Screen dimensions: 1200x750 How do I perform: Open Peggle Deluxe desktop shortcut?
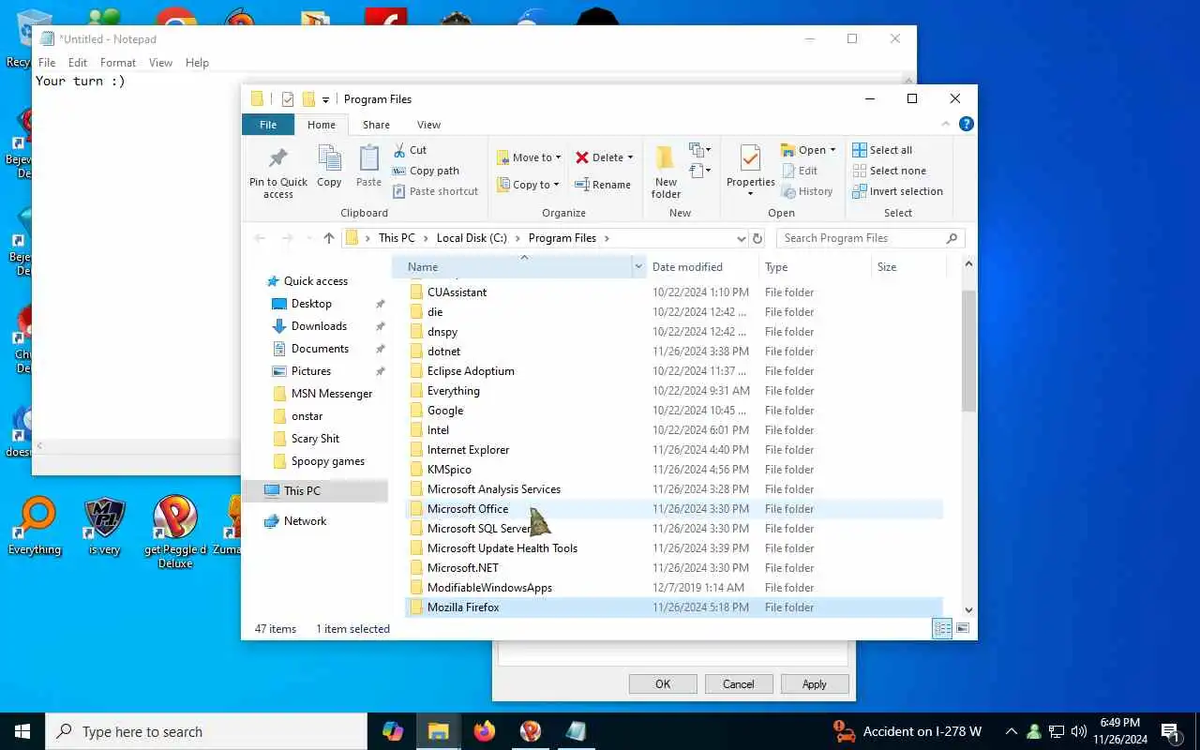(175, 532)
